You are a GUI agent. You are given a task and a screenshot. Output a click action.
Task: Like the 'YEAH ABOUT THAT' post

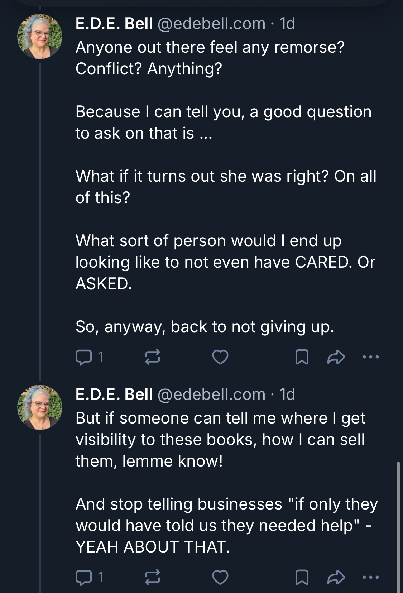220,577
